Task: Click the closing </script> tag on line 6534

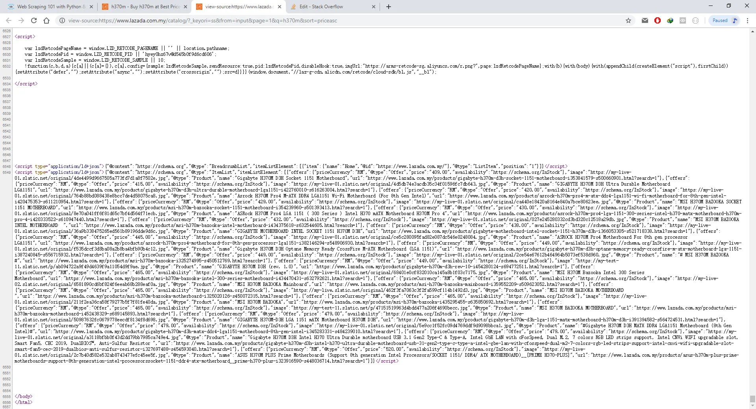Action: tap(26, 84)
